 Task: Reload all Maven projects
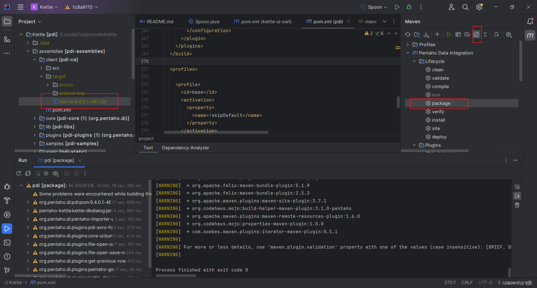(408, 34)
